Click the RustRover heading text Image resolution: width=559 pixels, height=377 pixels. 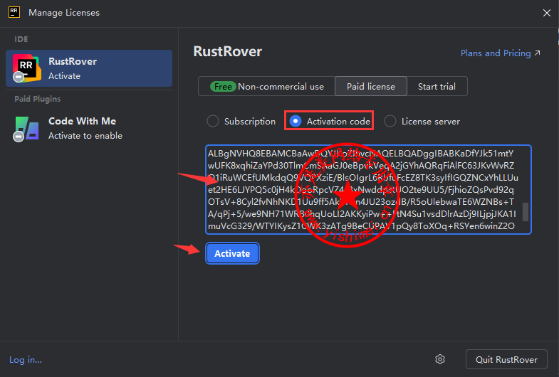pos(227,51)
